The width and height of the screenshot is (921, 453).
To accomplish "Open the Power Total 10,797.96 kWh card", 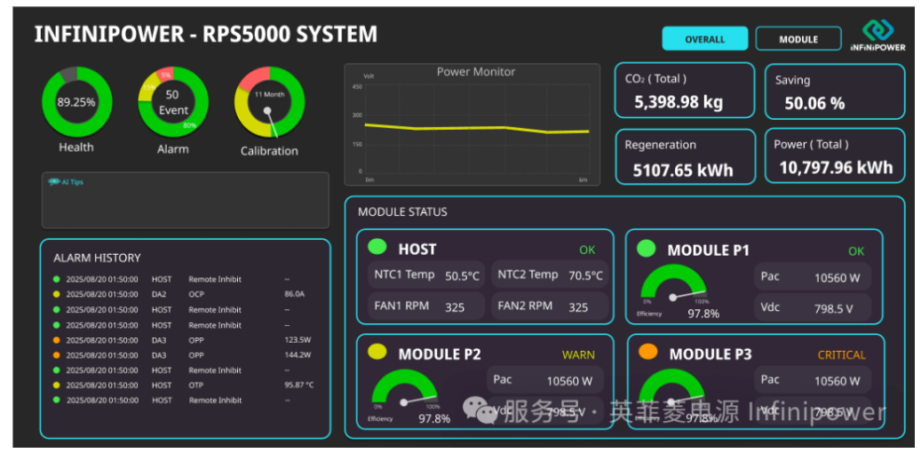I will [834, 157].
